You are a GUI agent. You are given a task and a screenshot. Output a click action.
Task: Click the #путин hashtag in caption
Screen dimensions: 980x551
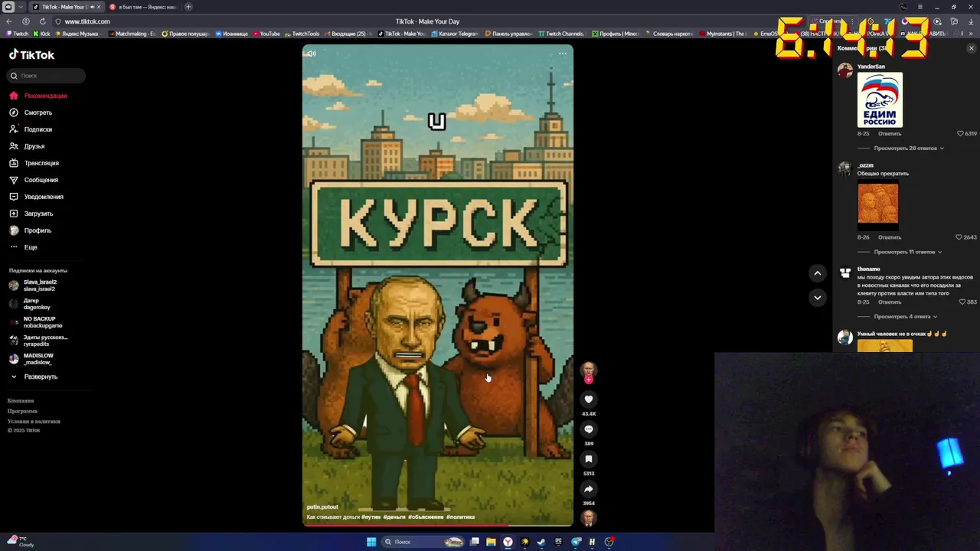(x=371, y=517)
